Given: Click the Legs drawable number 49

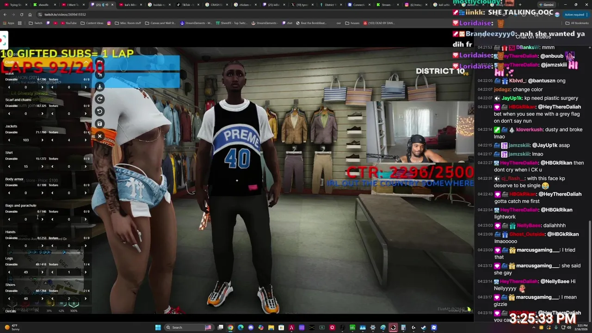Looking at the screenshot, I should [x=25, y=272].
